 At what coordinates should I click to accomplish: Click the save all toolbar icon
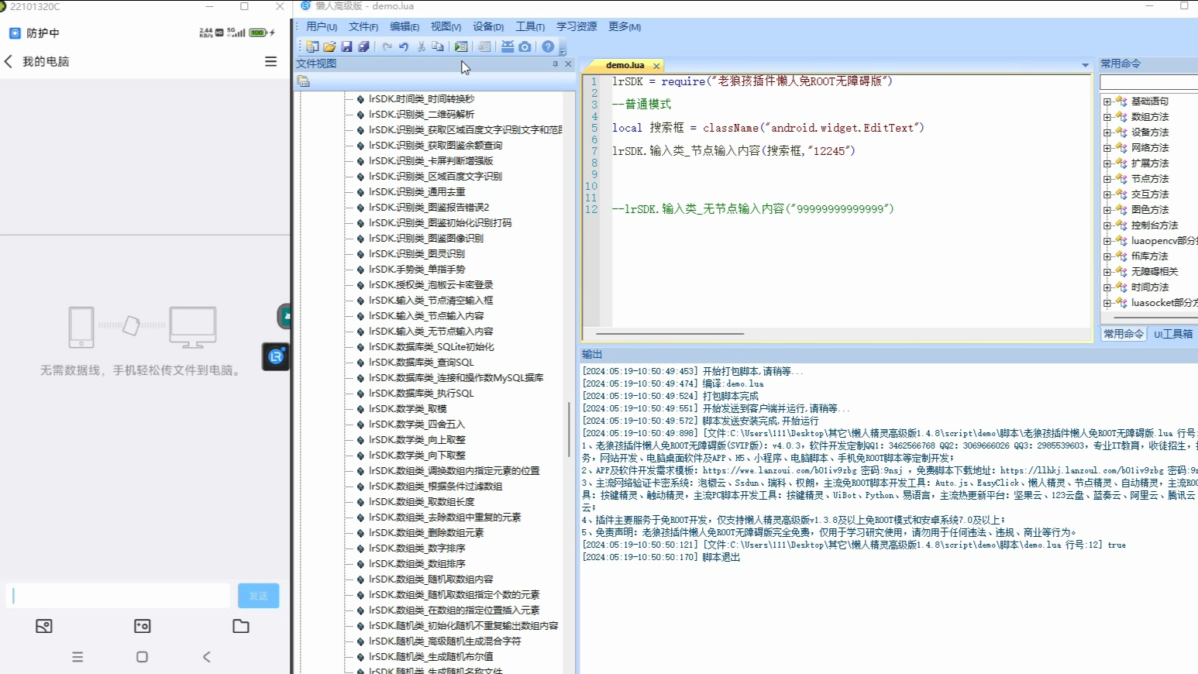click(x=363, y=46)
